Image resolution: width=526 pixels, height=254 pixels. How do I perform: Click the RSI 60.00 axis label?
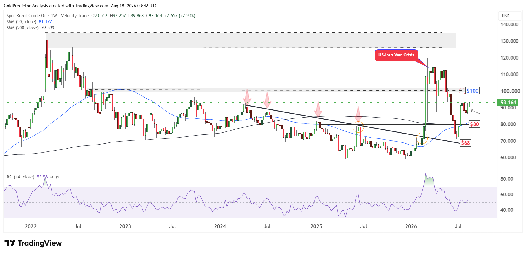point(507,195)
